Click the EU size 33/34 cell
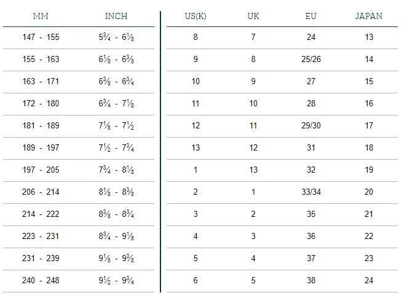 (x=310, y=192)
